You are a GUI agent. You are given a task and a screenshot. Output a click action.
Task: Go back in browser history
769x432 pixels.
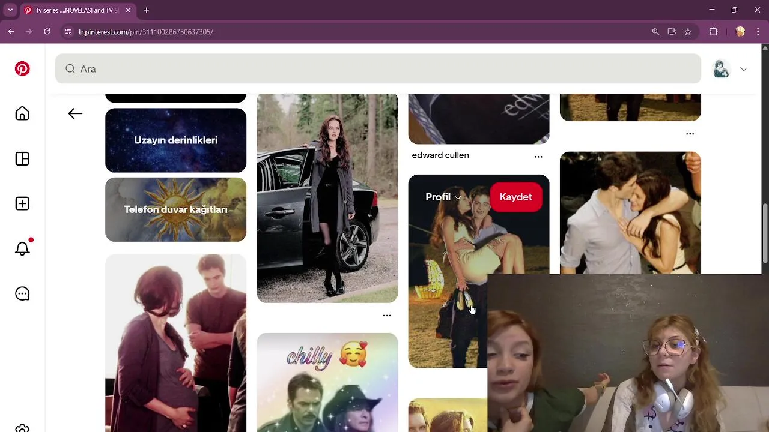(11, 32)
